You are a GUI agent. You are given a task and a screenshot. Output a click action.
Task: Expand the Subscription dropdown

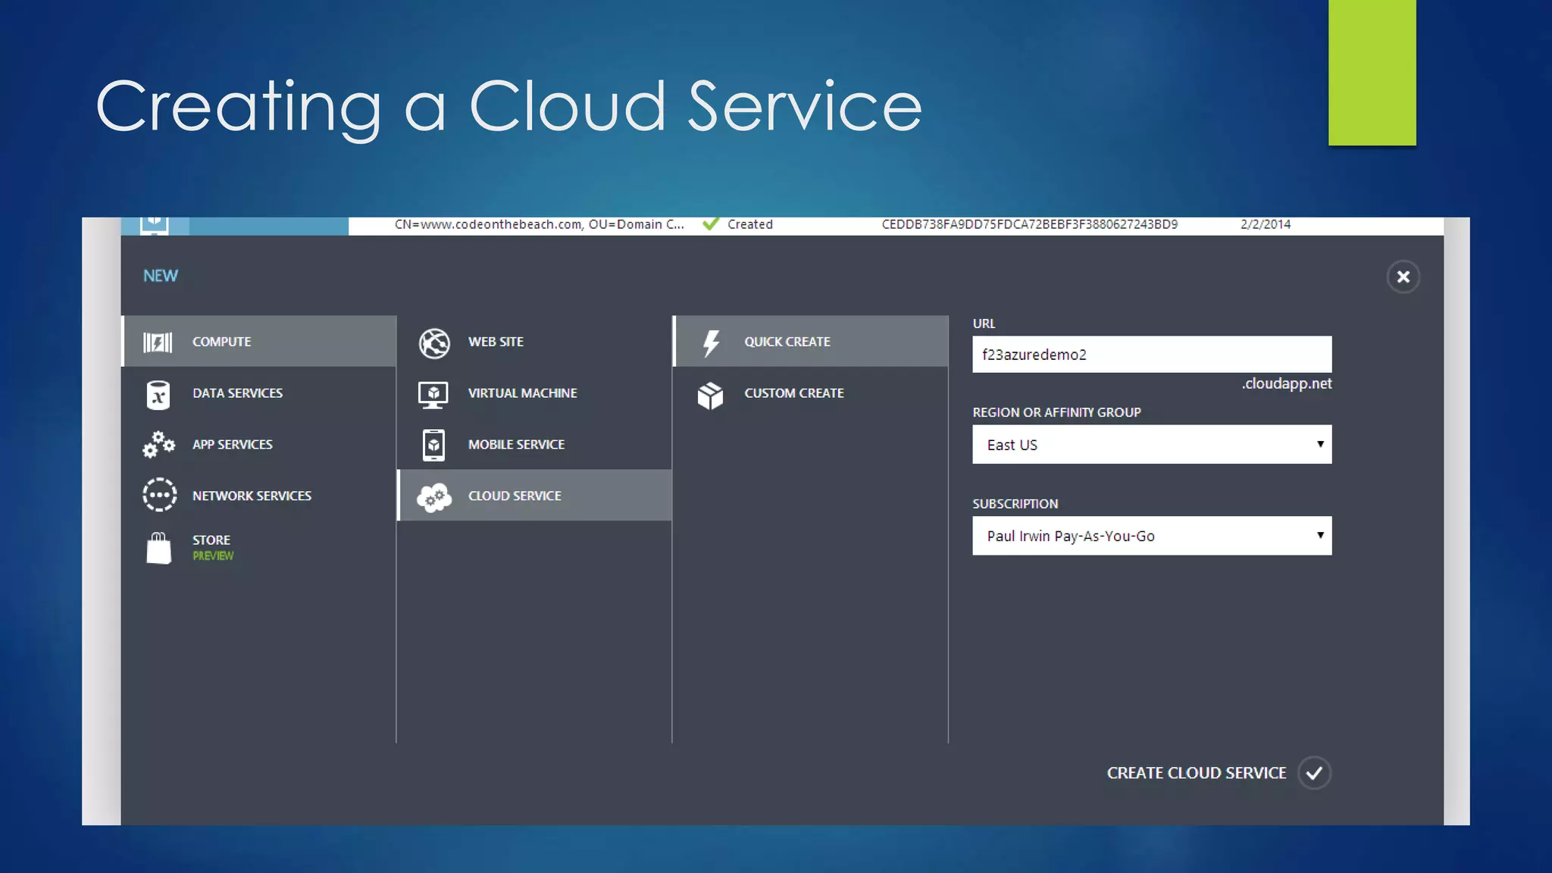(1151, 536)
